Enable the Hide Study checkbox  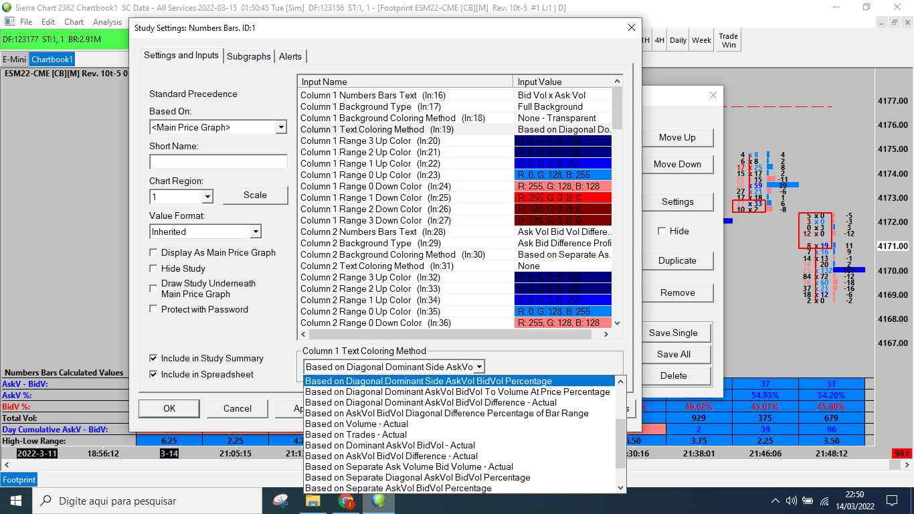tap(154, 268)
